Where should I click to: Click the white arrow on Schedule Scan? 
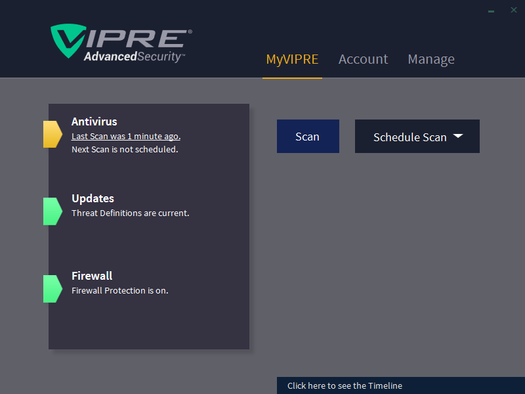click(458, 136)
